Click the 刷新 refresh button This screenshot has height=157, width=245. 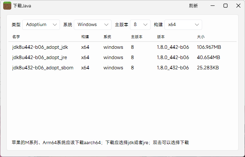click(193, 6)
